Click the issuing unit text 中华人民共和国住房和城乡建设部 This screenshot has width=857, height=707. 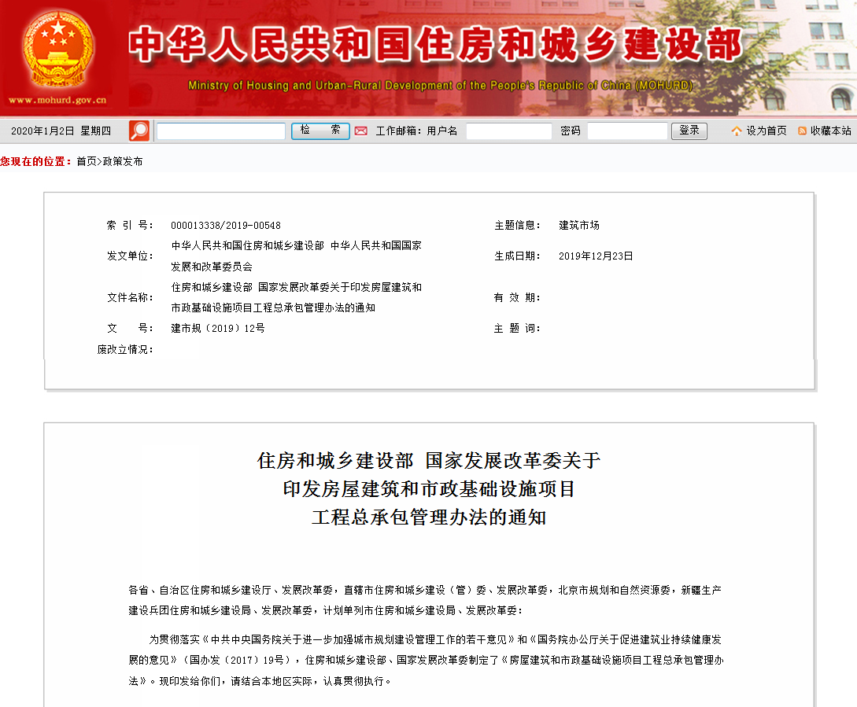pos(248,246)
